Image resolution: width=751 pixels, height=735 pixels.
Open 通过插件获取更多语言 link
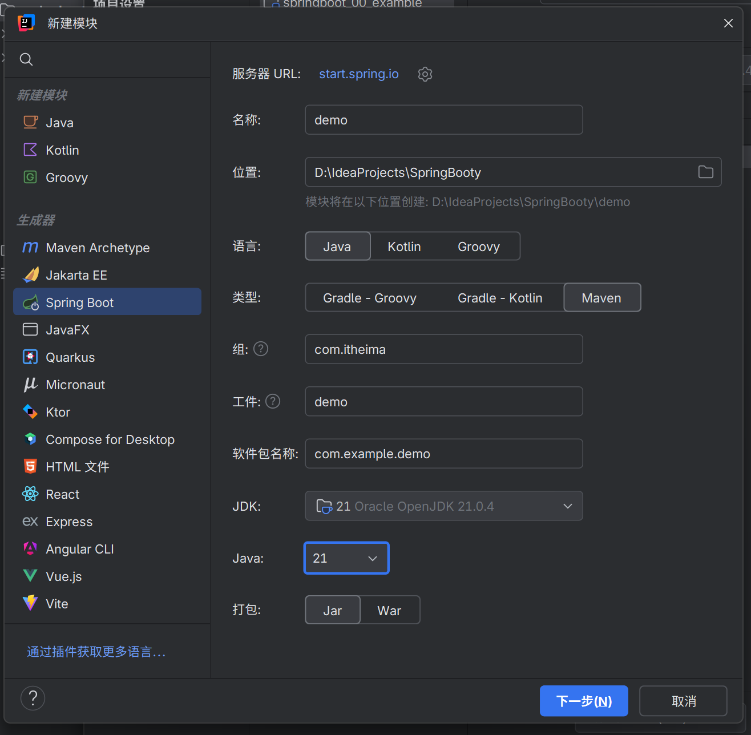(x=96, y=652)
